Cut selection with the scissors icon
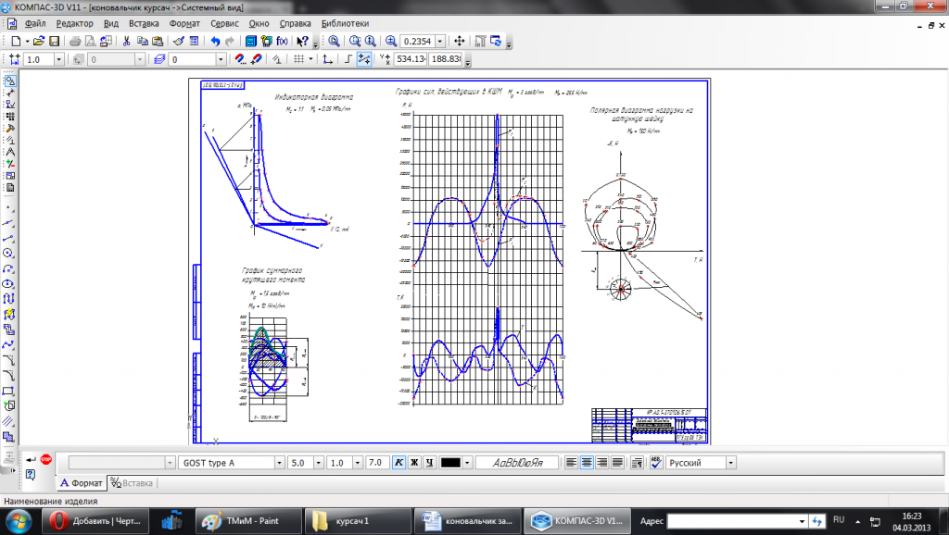The height and width of the screenshot is (535, 949). click(x=126, y=41)
